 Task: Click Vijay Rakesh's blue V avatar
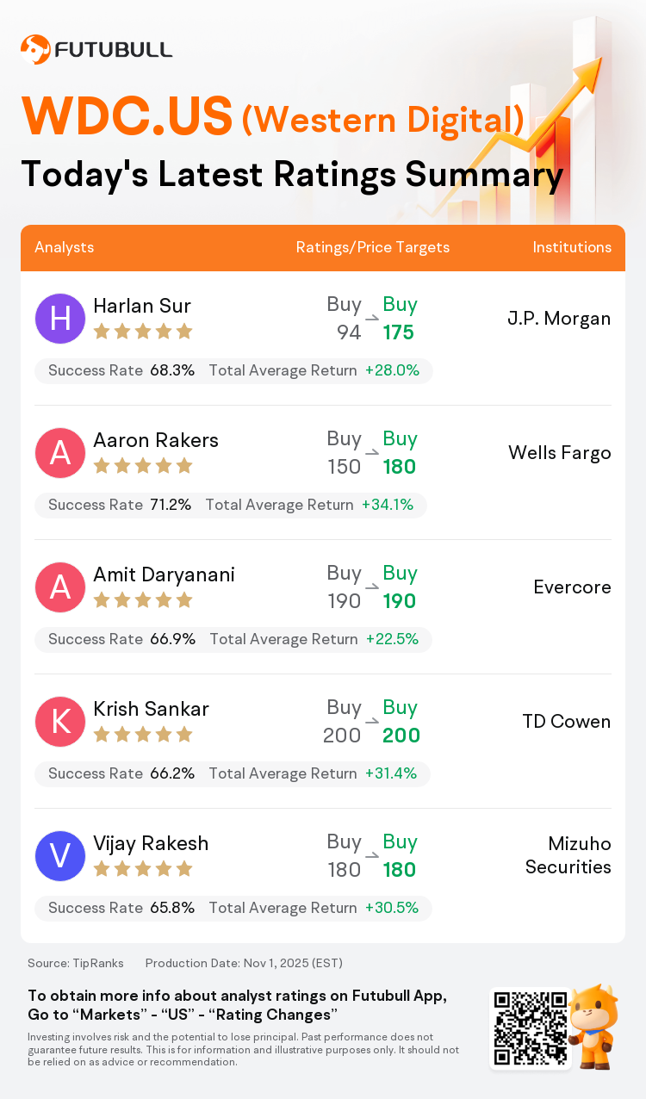coord(60,856)
